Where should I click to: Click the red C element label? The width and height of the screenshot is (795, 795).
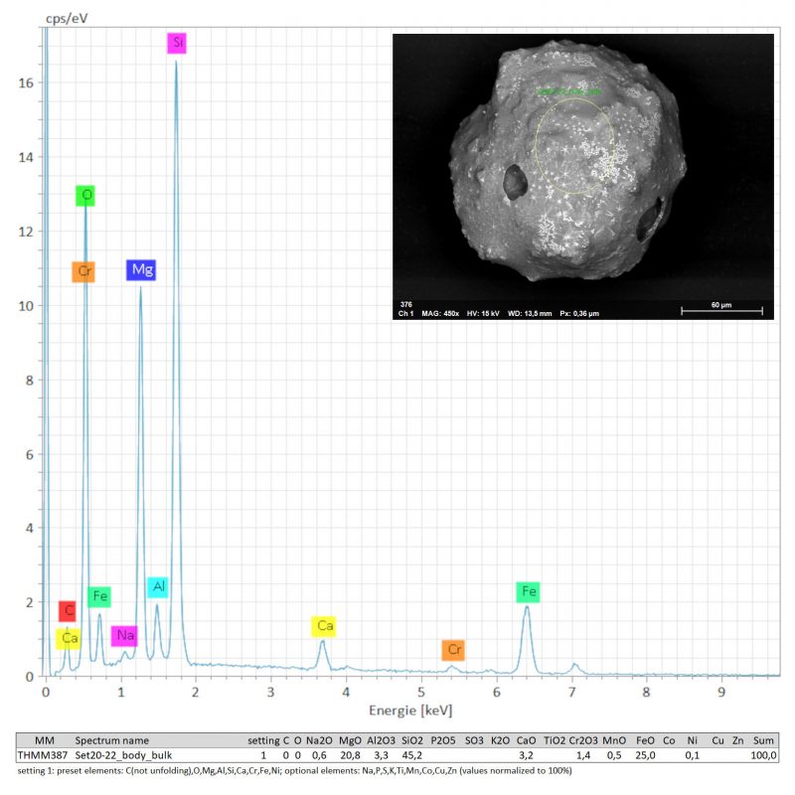[x=67, y=611]
